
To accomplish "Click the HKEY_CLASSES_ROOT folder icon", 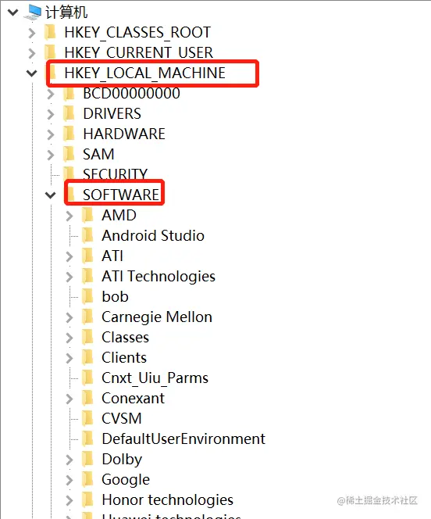I will pyautogui.click(x=50, y=32).
